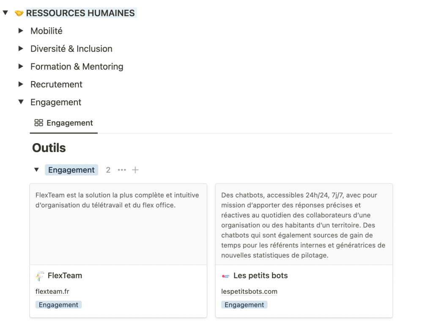Open the ••• options menu for Engagement group
Image resolution: width=433 pixels, height=323 pixels.
pyautogui.click(x=122, y=170)
